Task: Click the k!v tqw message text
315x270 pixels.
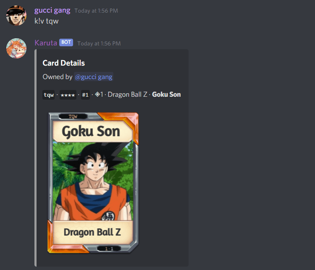Action: (46, 21)
